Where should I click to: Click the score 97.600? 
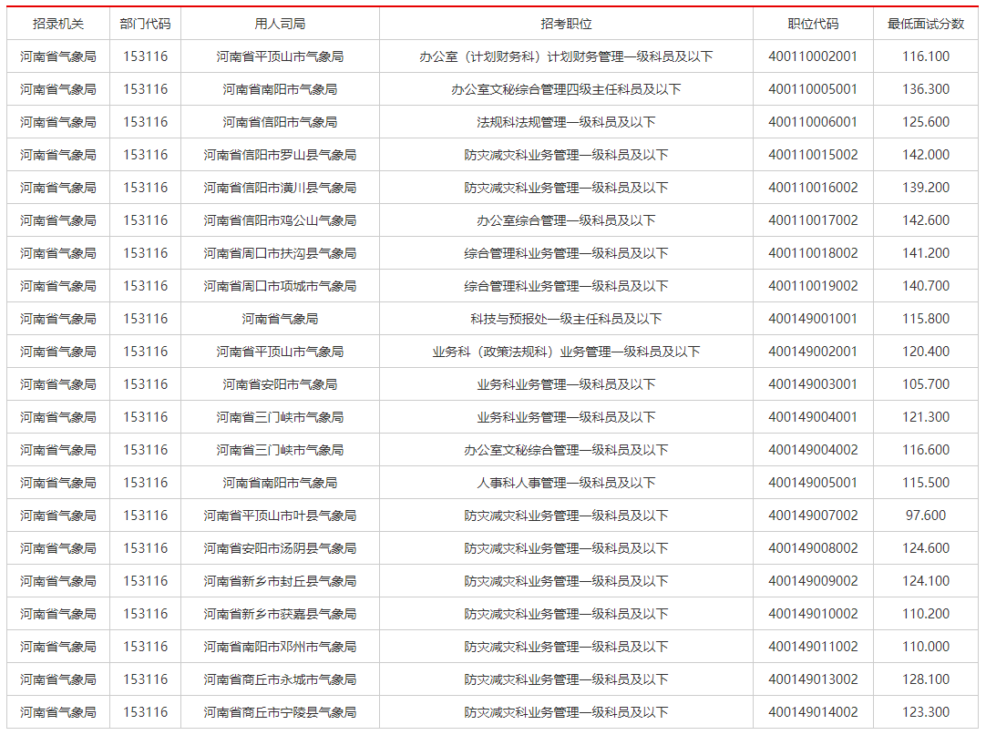pos(926,516)
